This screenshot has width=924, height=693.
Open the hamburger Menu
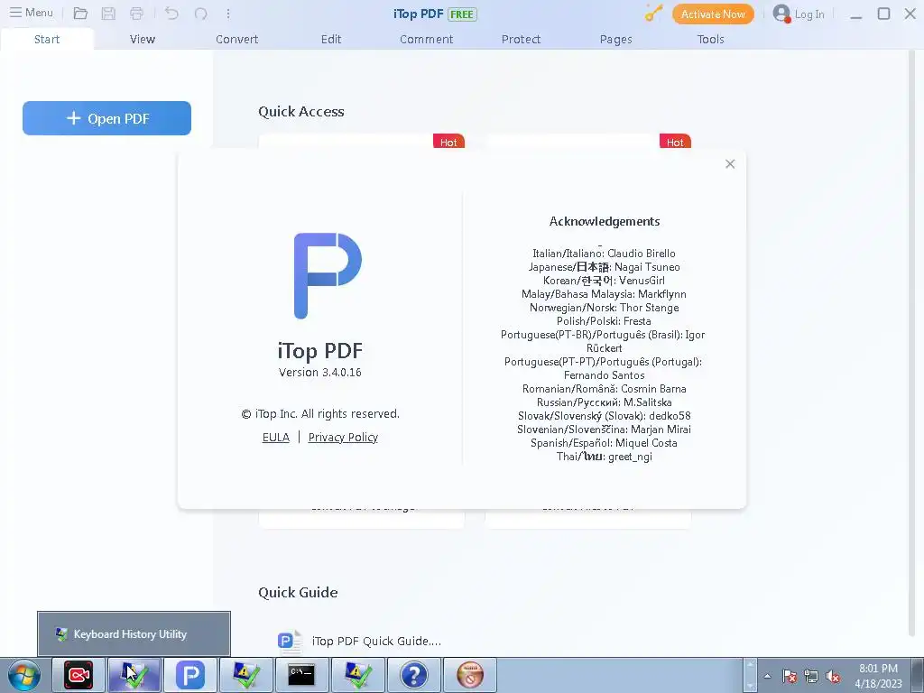tap(32, 13)
